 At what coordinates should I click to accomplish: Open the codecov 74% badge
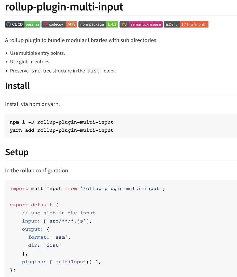[59, 24]
